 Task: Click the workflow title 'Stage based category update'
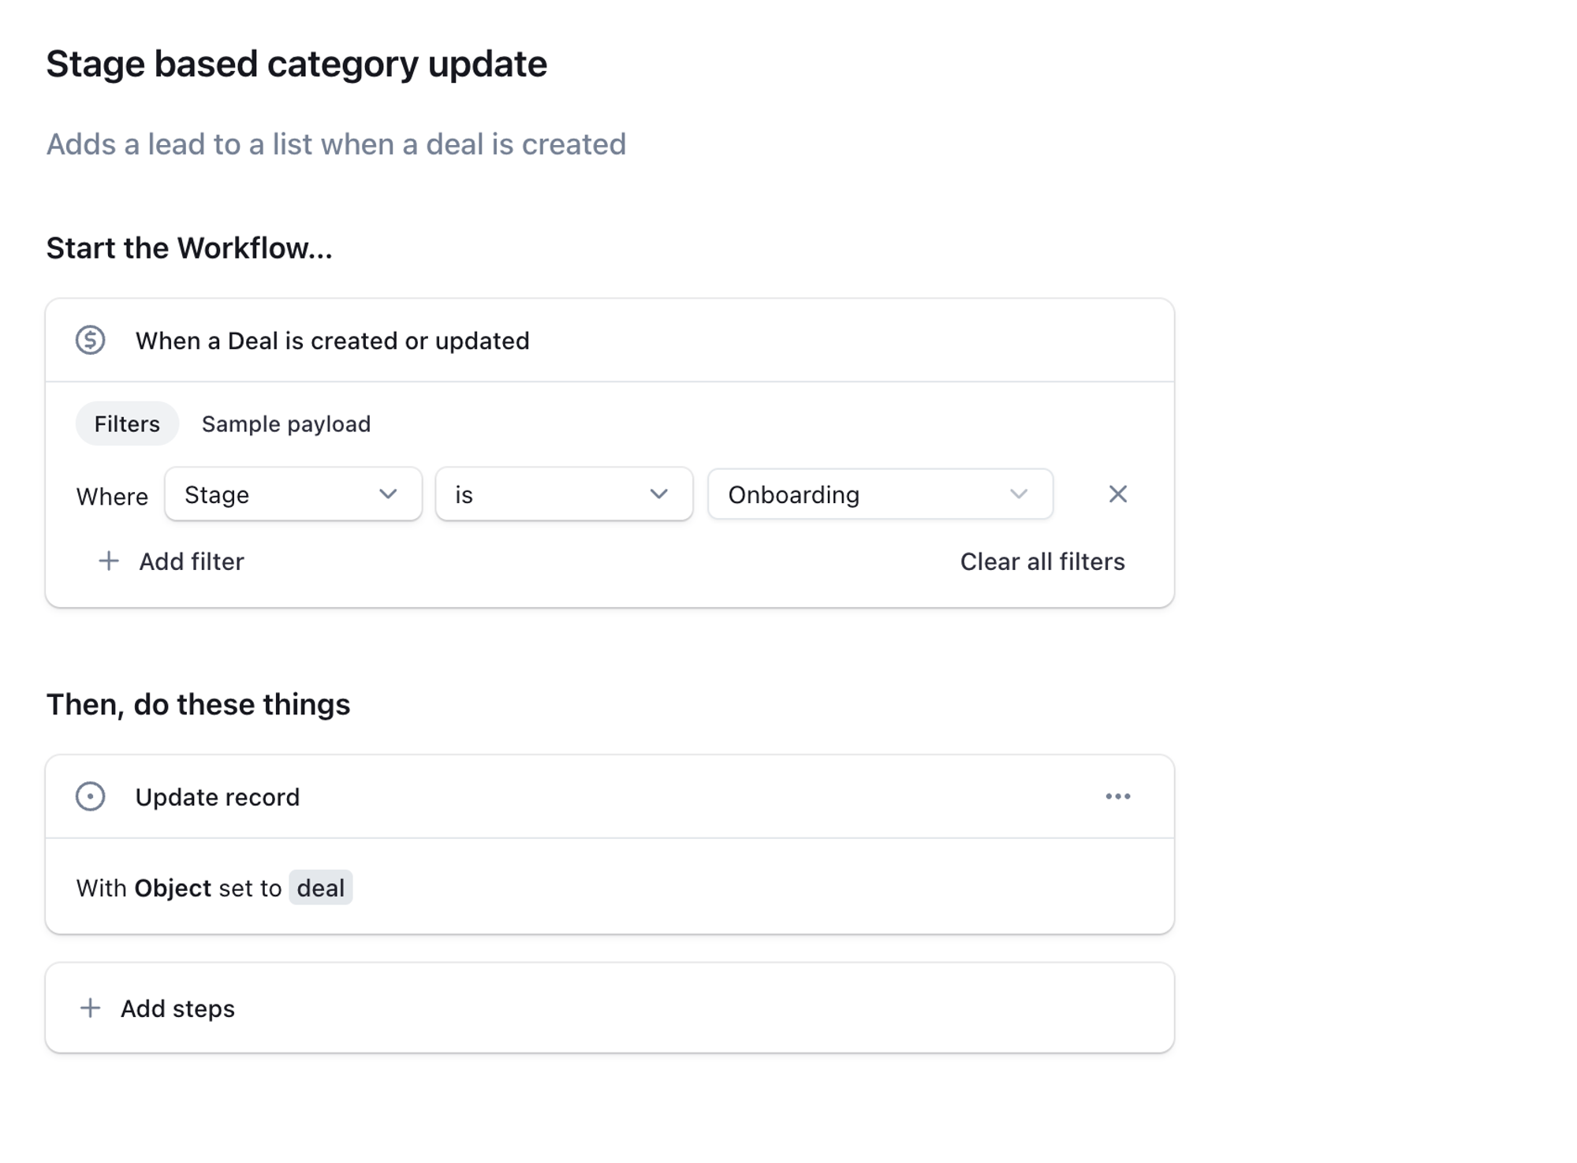coord(296,64)
